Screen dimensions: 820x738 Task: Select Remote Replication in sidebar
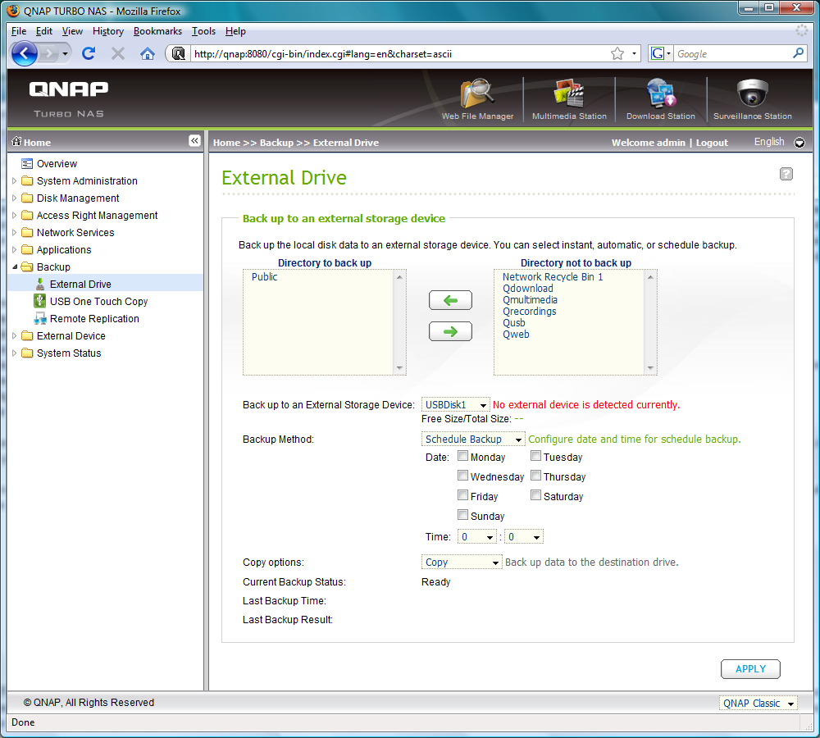pyautogui.click(x=94, y=318)
